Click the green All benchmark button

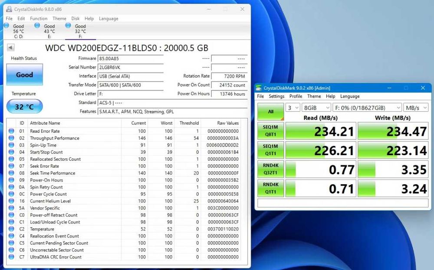click(271, 112)
